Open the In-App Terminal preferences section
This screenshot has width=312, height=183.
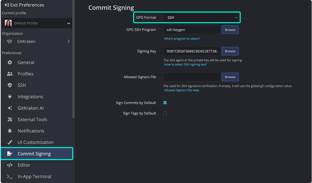click(x=34, y=176)
